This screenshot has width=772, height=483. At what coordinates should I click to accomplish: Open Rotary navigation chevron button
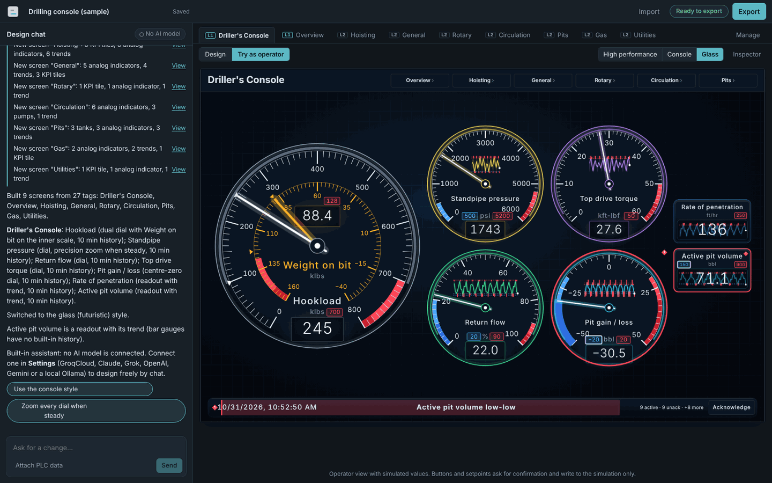(x=605, y=80)
